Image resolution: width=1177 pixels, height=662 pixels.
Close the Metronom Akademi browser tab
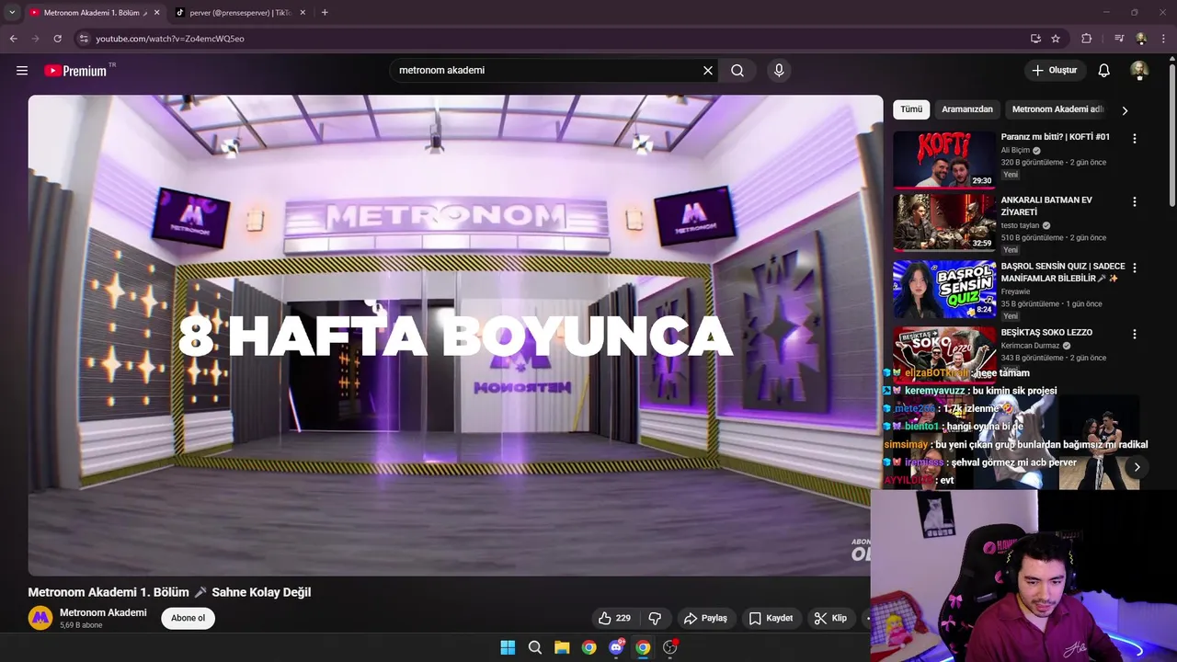(x=156, y=13)
